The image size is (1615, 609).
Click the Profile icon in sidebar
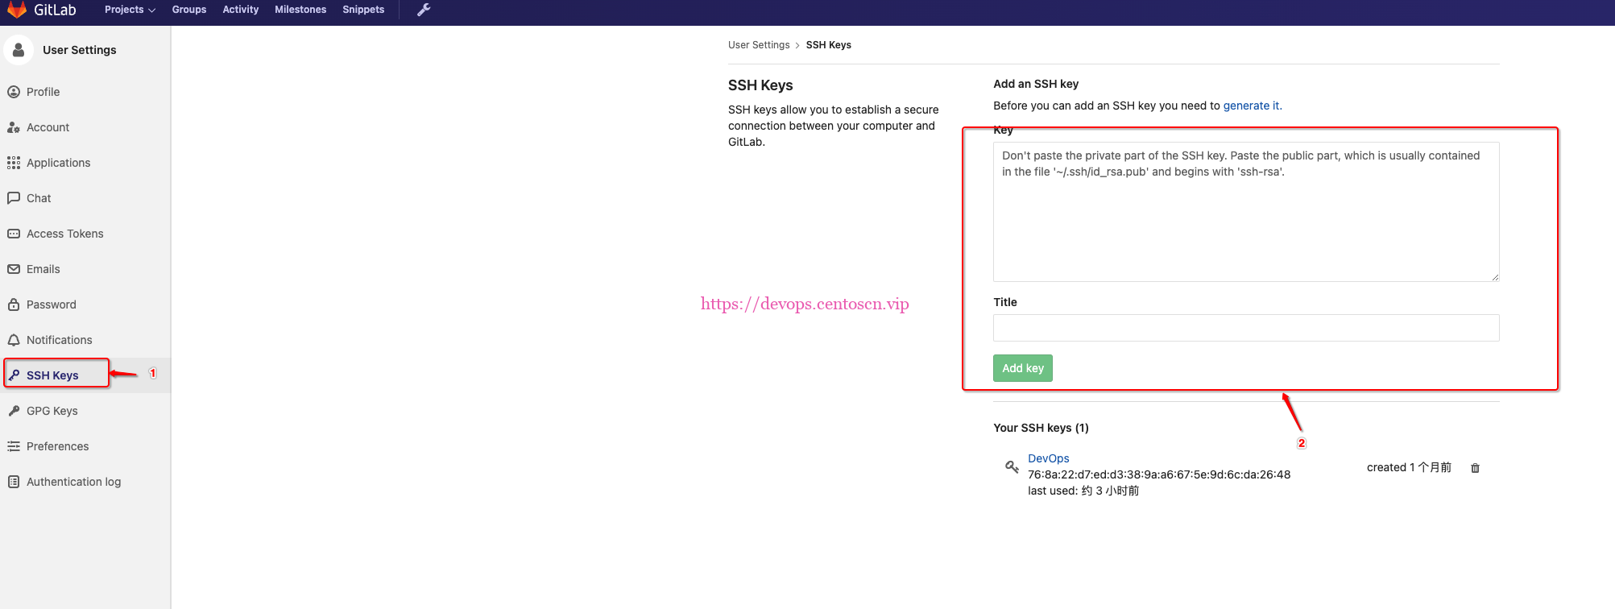(x=14, y=92)
